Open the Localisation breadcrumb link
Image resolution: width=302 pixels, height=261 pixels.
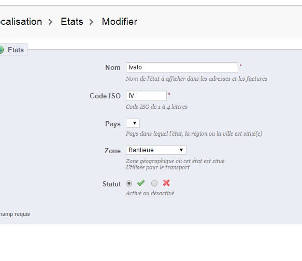[x=21, y=22]
